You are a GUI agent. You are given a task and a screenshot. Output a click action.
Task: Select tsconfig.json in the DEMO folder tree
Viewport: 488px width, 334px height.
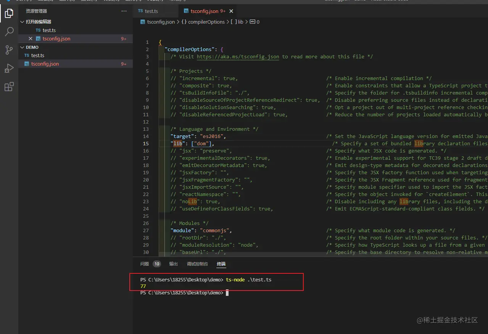coord(45,64)
